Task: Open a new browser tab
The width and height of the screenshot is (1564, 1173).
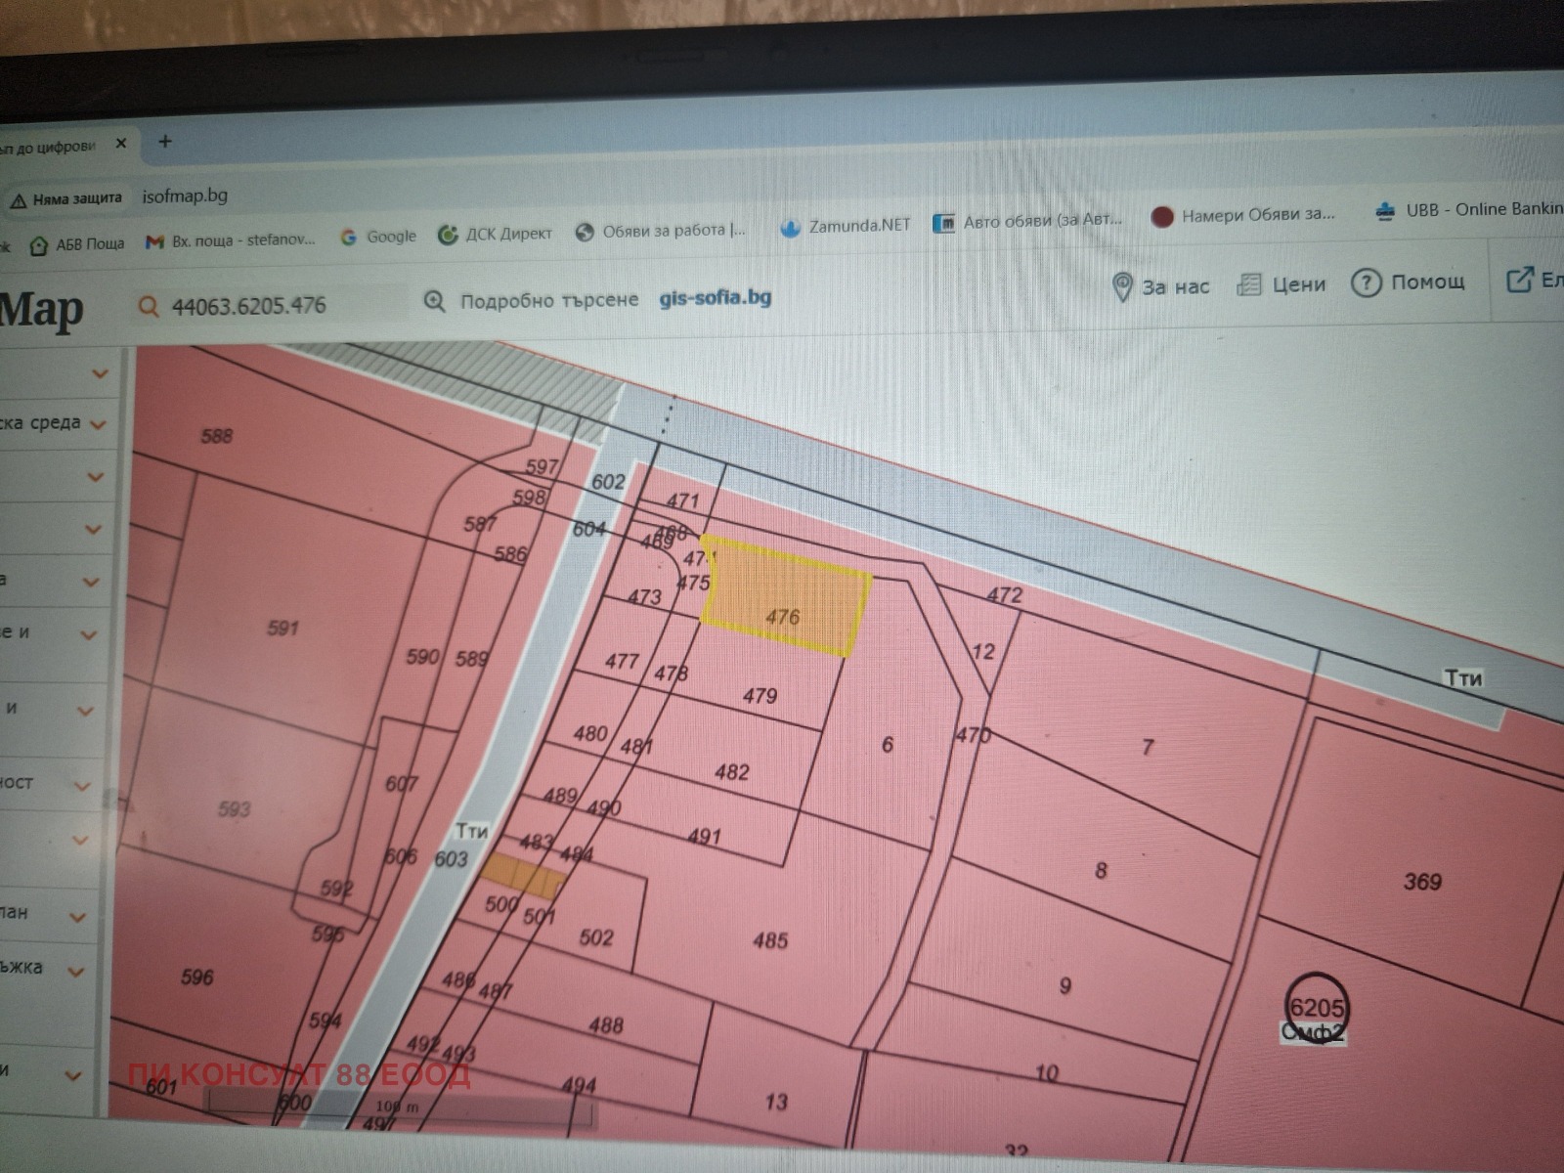Action: (x=165, y=142)
